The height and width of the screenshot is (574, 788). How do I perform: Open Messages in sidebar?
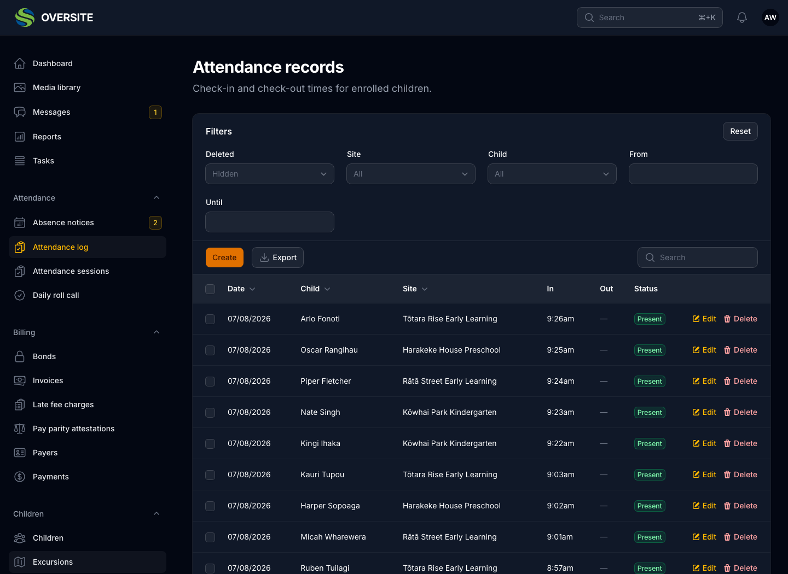(x=88, y=112)
